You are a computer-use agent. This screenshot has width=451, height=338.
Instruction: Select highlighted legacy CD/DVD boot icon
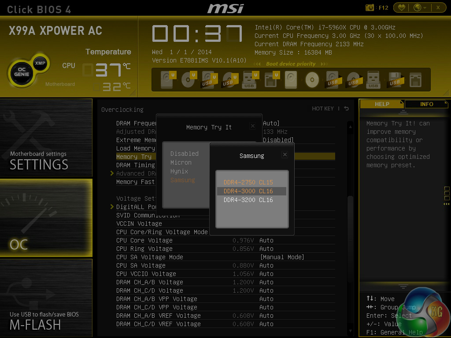[x=312, y=80]
